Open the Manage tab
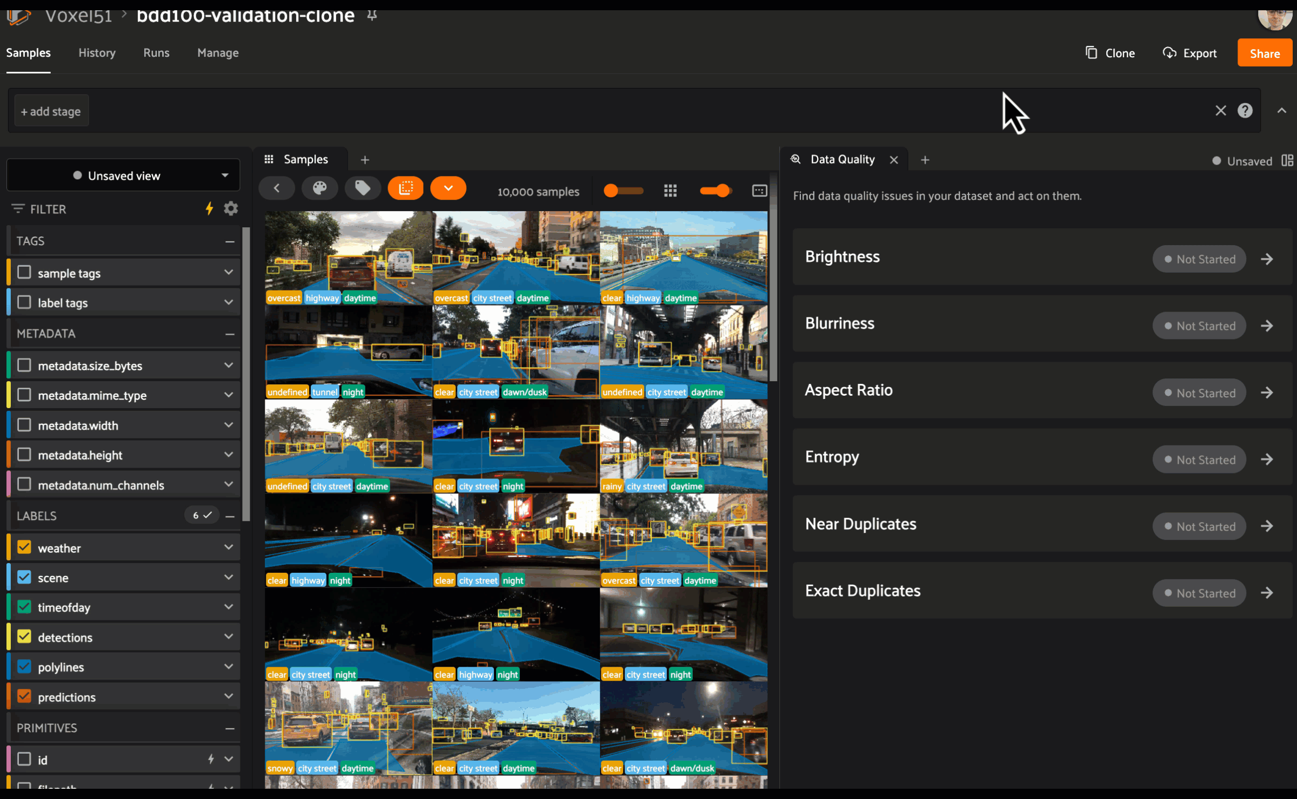 [218, 53]
